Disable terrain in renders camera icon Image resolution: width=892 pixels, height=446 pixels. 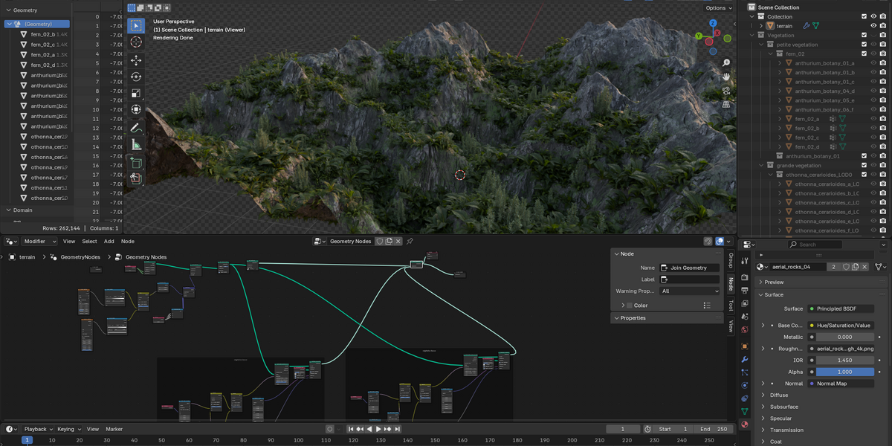883,26
